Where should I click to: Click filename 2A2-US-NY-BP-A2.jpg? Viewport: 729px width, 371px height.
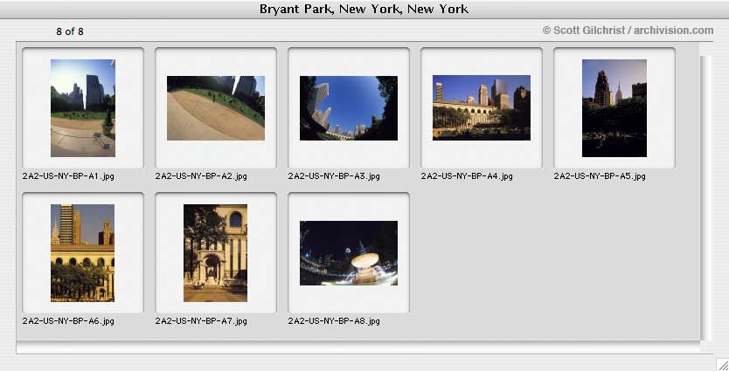coord(201,176)
